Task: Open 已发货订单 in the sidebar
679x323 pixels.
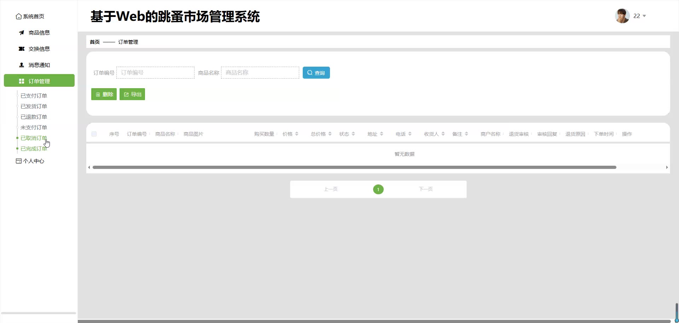Action: [x=34, y=106]
